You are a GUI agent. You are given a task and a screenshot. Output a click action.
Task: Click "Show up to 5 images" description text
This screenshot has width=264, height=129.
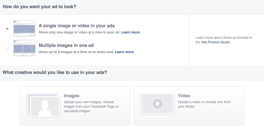[x=76, y=52]
